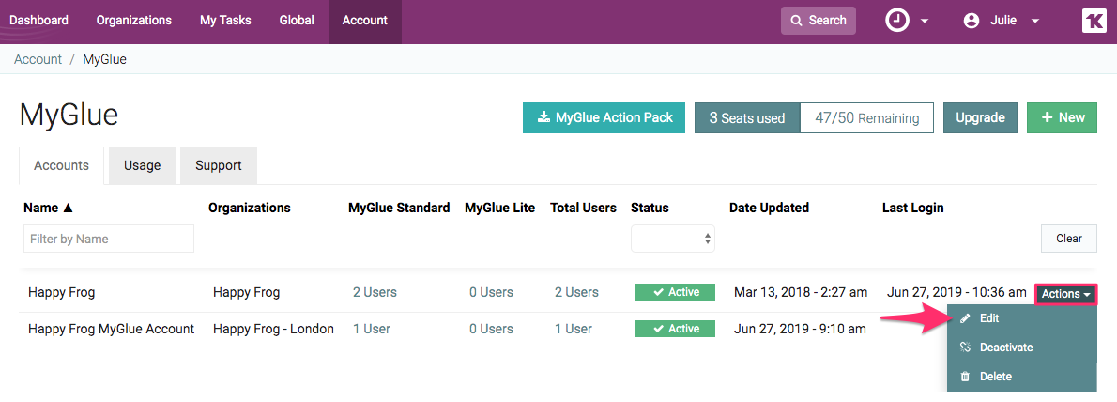Click the trash icon beside Delete
1117x402 pixels.
tap(965, 377)
